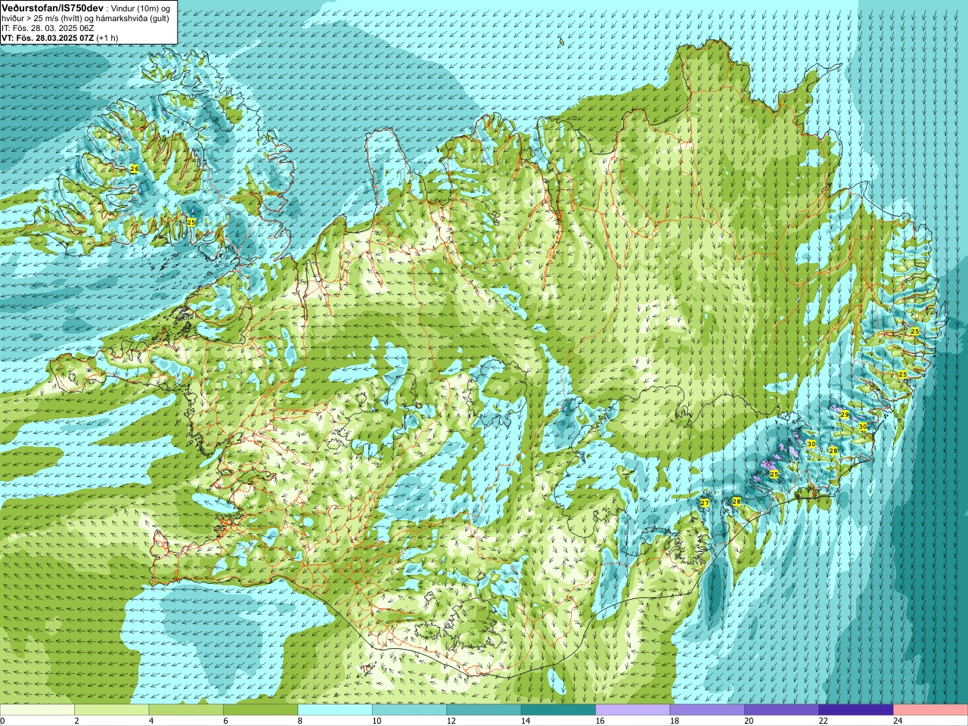The width and height of the screenshot is (968, 726).
Task: Click the light cyan 8–10 m/s legend swatch
Action: [335, 709]
